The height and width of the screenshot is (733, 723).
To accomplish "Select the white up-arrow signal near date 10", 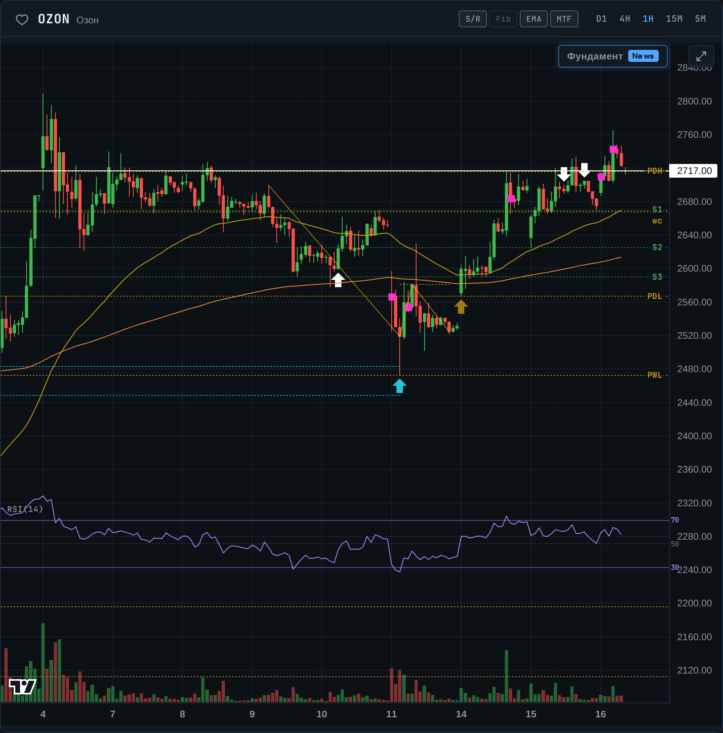I will 338,280.
